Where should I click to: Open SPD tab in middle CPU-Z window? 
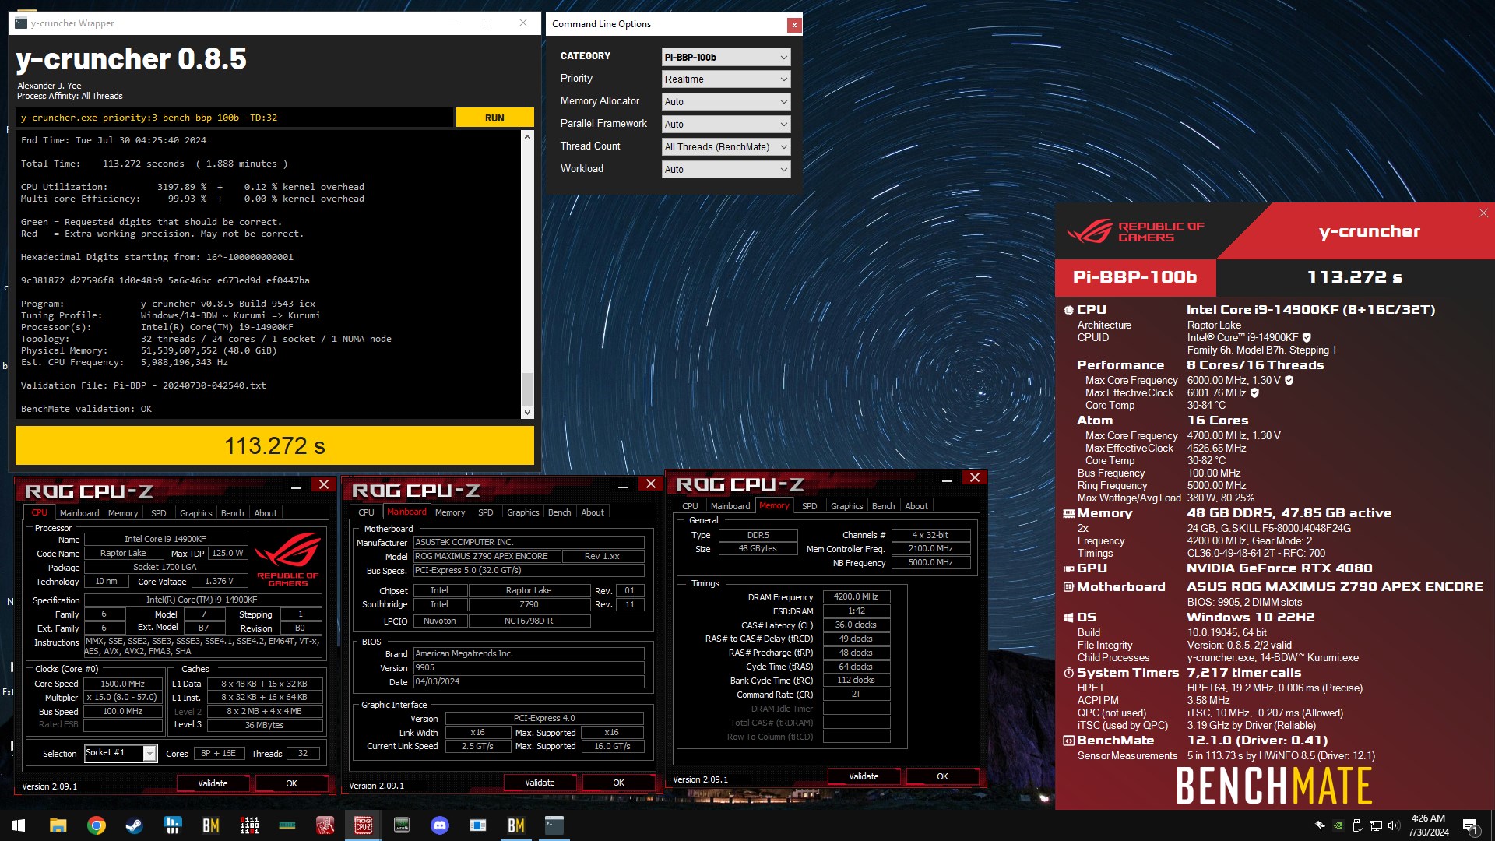(x=485, y=512)
